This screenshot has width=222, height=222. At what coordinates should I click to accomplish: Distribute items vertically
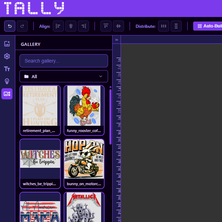coord(176,26)
